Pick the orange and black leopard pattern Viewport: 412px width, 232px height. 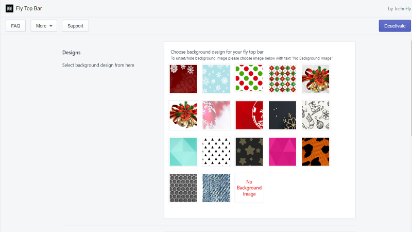point(315,152)
